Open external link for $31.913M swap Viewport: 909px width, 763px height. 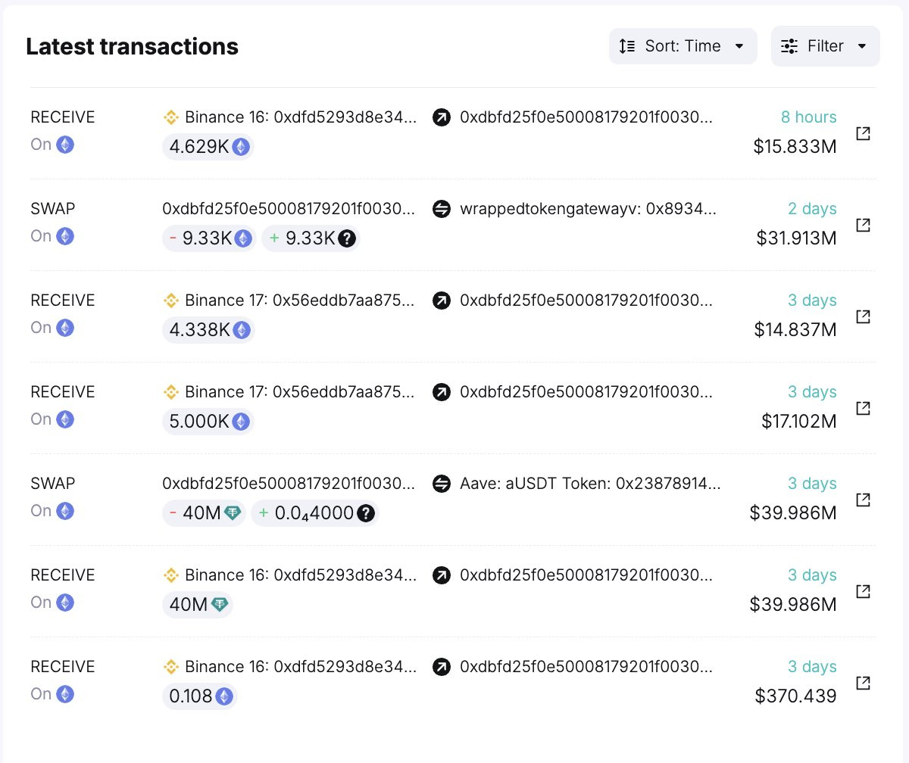click(x=863, y=225)
